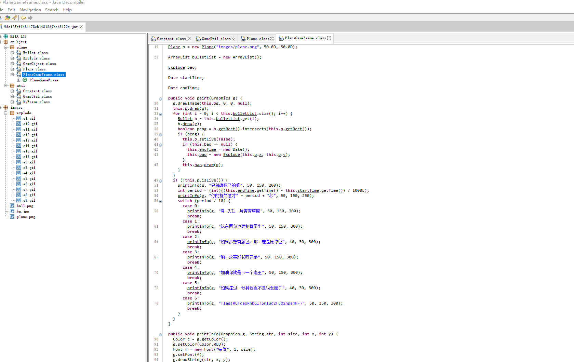Select the cn.bjsxt package

click(18, 42)
